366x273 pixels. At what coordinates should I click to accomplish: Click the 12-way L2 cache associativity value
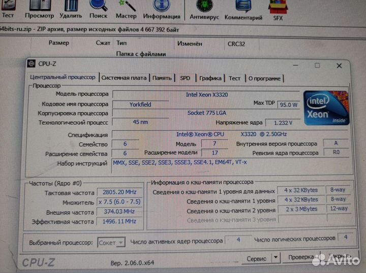pyautogui.click(x=339, y=208)
